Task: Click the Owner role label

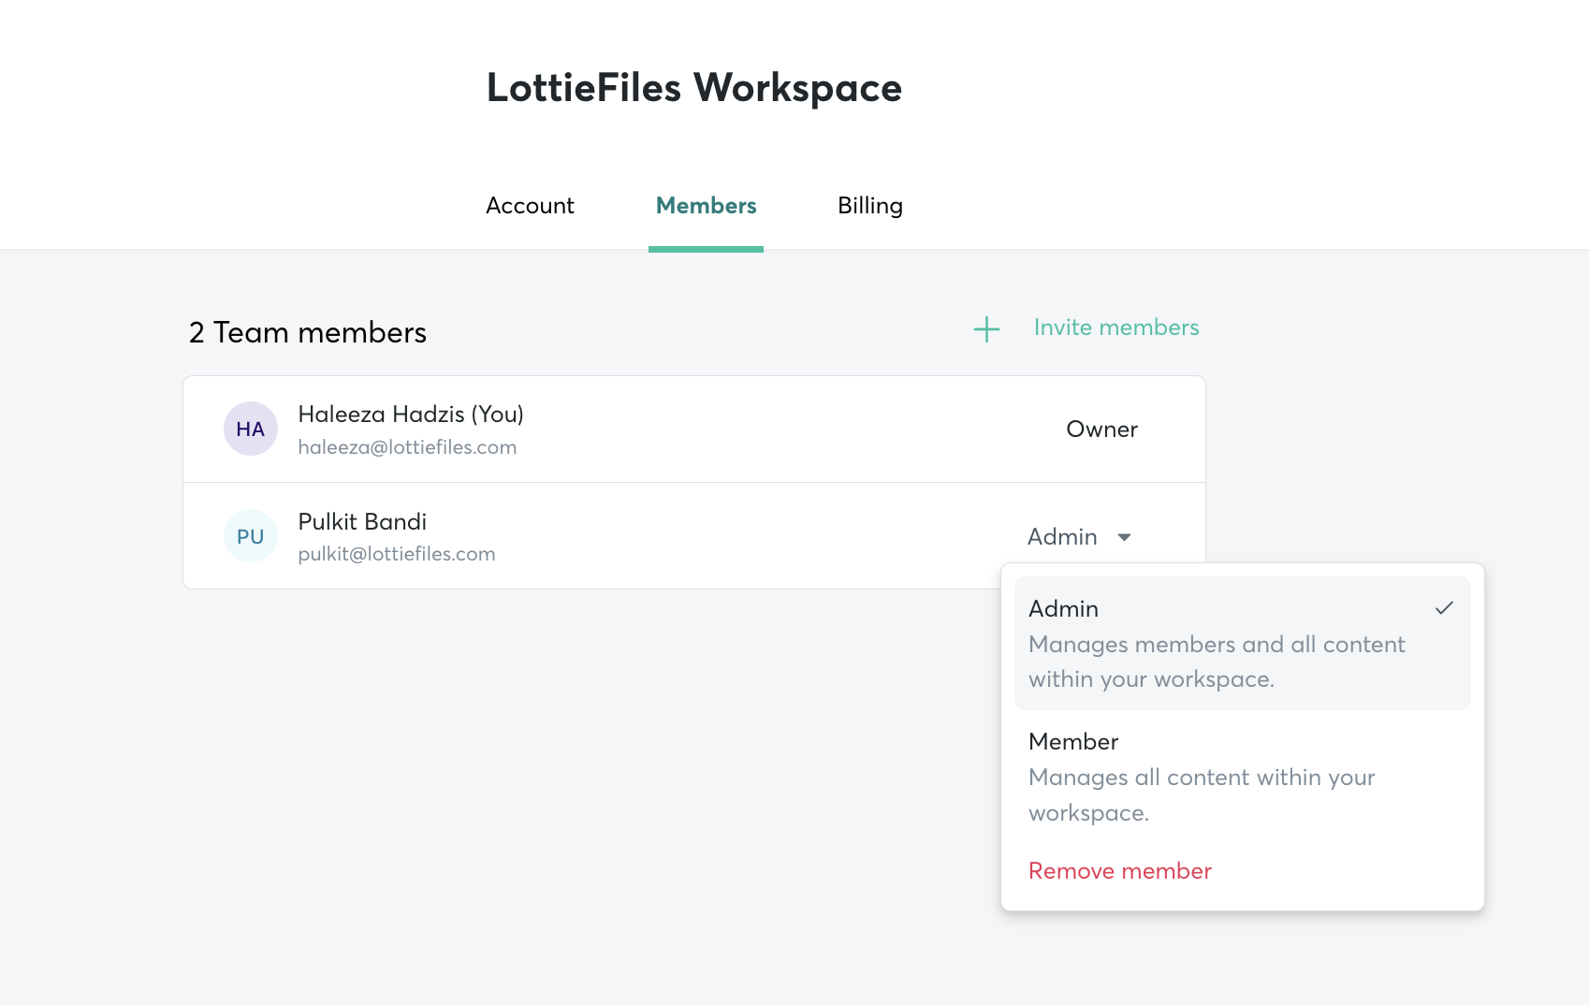Action: (1102, 430)
